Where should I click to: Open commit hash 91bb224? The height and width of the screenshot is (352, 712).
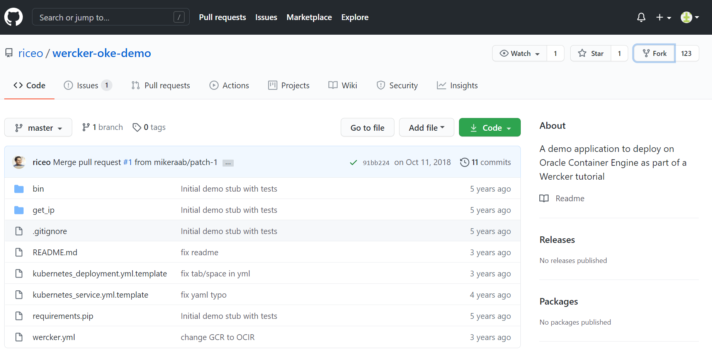tap(376, 163)
